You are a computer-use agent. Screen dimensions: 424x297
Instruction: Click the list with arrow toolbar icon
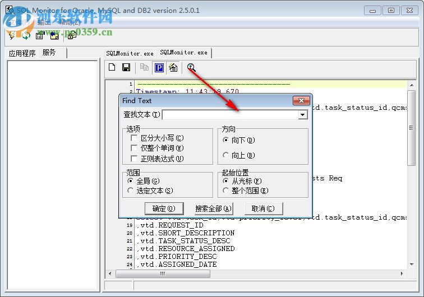click(40, 35)
